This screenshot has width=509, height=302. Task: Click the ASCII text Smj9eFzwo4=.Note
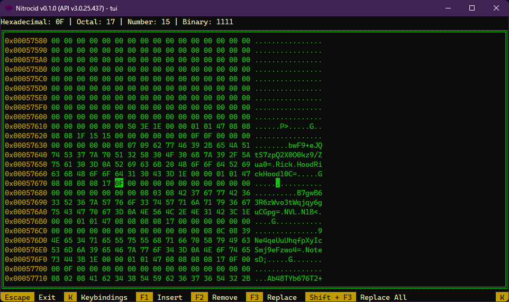pos(288,250)
